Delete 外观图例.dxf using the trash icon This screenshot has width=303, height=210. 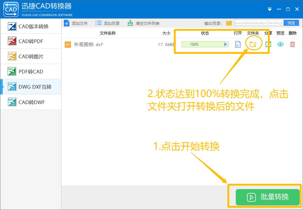point(292,44)
